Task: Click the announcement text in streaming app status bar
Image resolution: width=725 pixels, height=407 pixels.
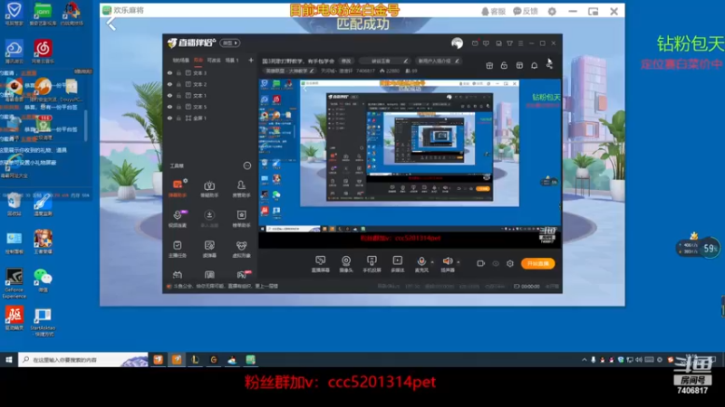Action: pos(226,286)
